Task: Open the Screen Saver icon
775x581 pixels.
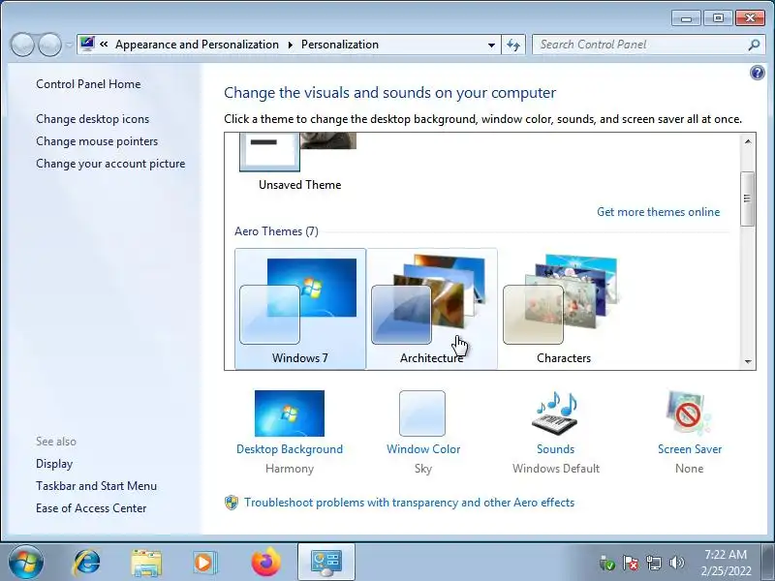Action: pyautogui.click(x=689, y=413)
